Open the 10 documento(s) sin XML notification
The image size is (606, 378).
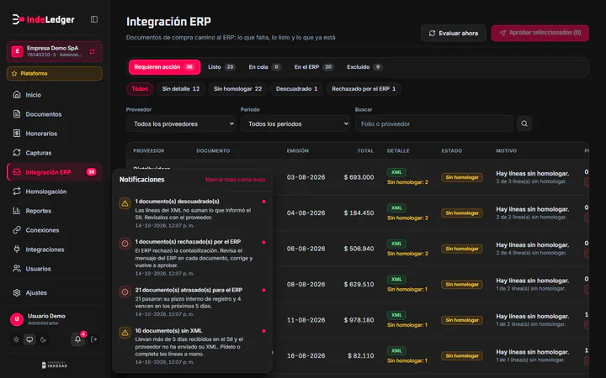pyautogui.click(x=192, y=346)
